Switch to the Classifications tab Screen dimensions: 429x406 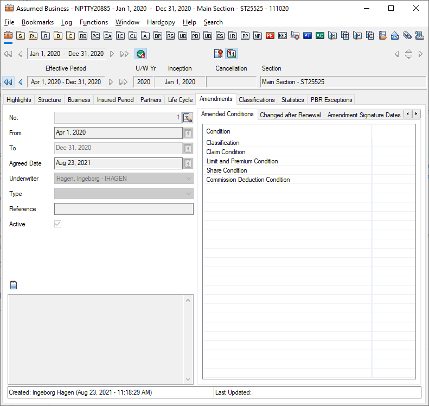[x=257, y=100]
